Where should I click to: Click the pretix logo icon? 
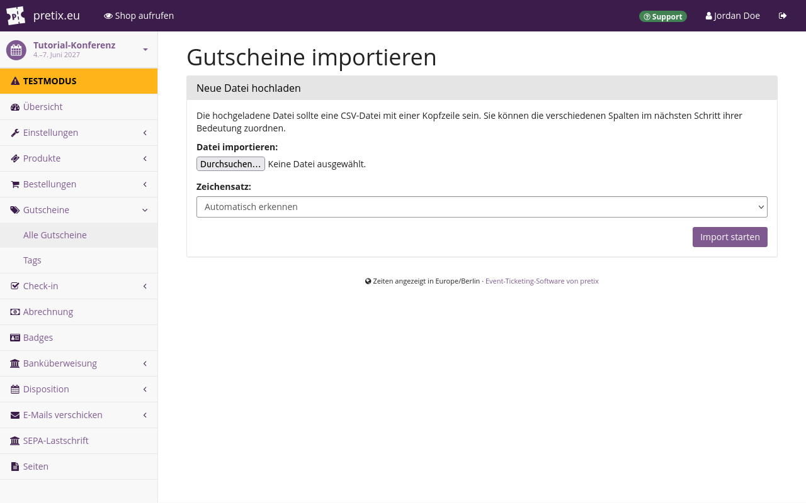pyautogui.click(x=16, y=16)
